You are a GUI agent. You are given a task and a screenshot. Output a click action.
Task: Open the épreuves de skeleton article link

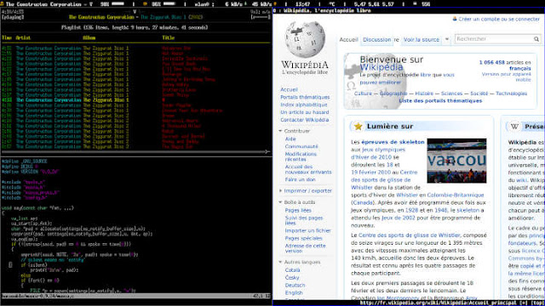[x=393, y=142]
